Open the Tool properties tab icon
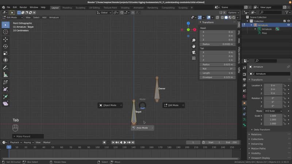The height and width of the screenshot is (164, 292). click(244, 68)
